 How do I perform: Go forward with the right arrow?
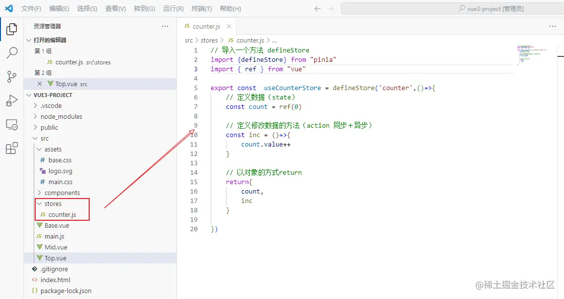tap(331, 8)
